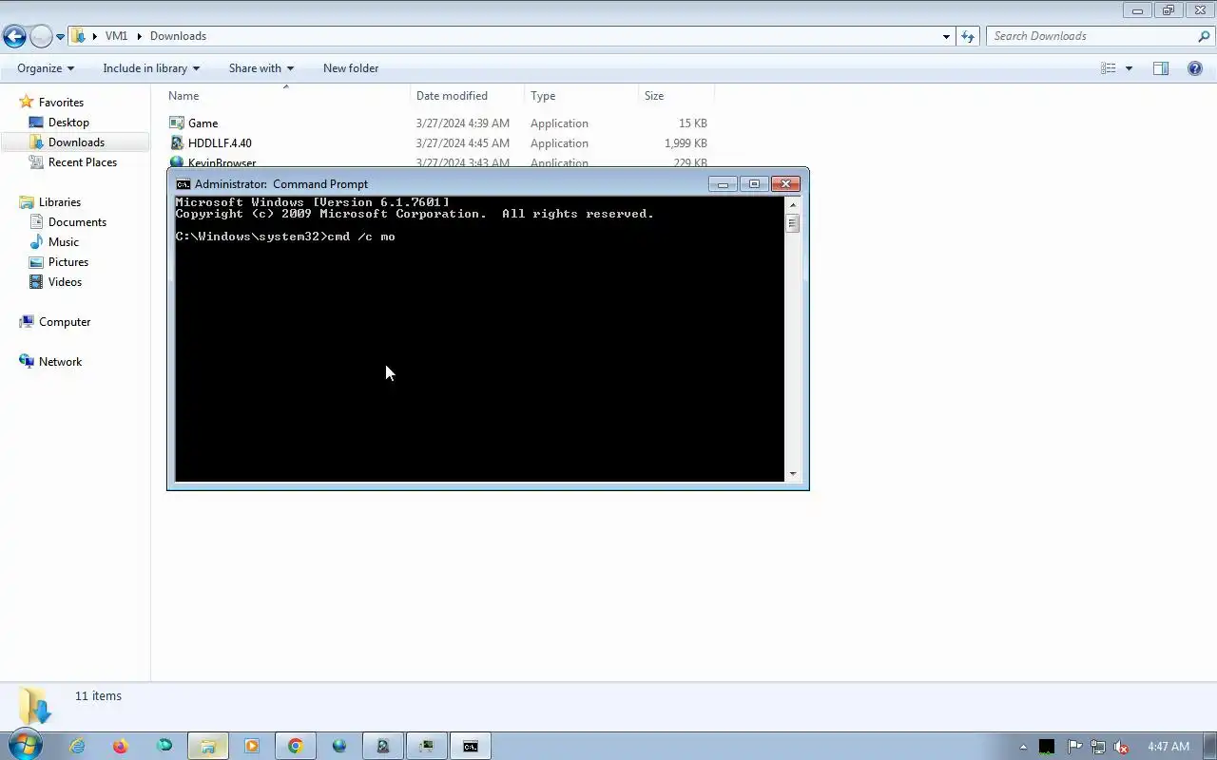Viewport: 1217px width, 760px height.
Task: Click the Game application file icon
Action: coord(177,123)
